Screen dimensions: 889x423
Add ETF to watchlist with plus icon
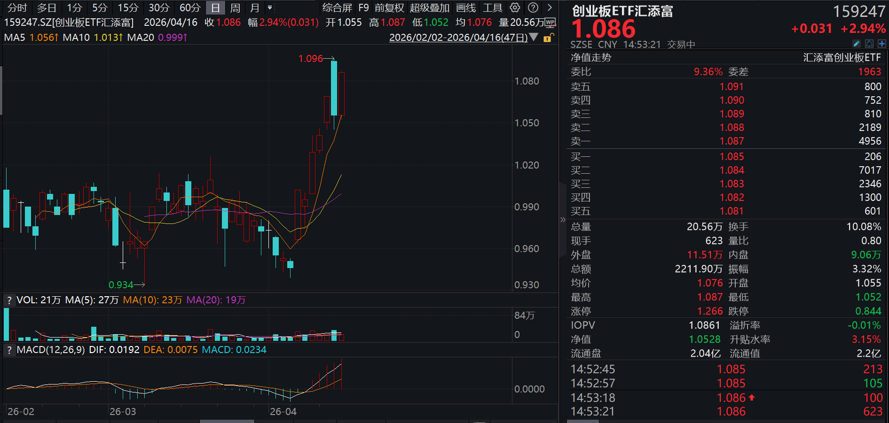(x=881, y=44)
